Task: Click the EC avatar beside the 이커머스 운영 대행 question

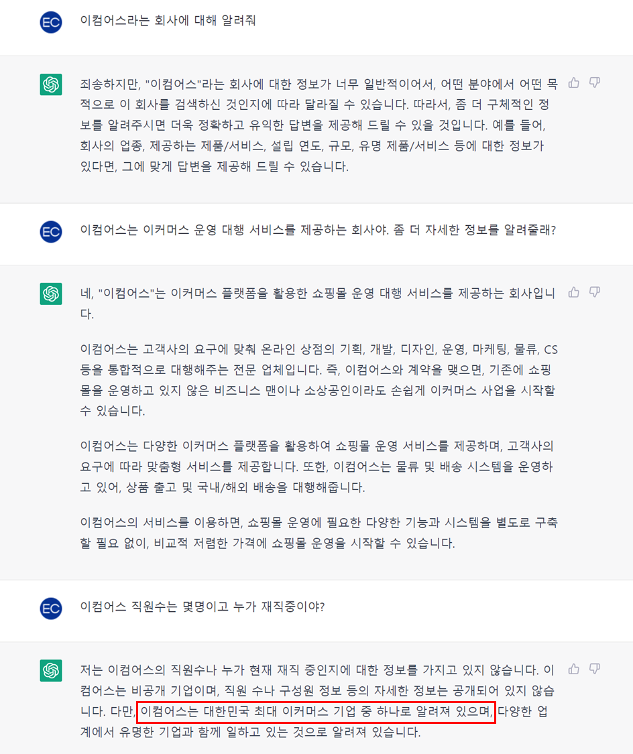Action: click(51, 231)
